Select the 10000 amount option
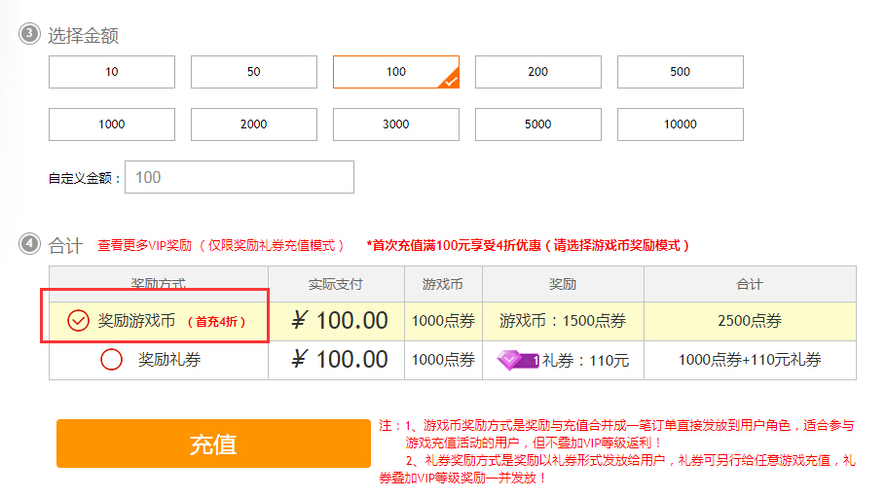 click(681, 124)
